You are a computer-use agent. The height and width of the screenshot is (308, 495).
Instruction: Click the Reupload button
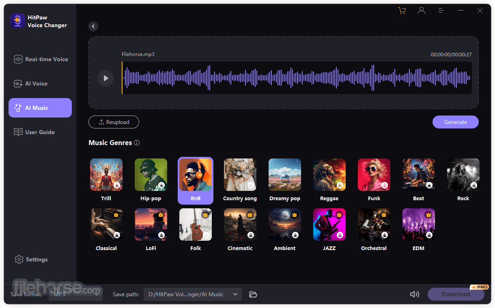point(114,122)
